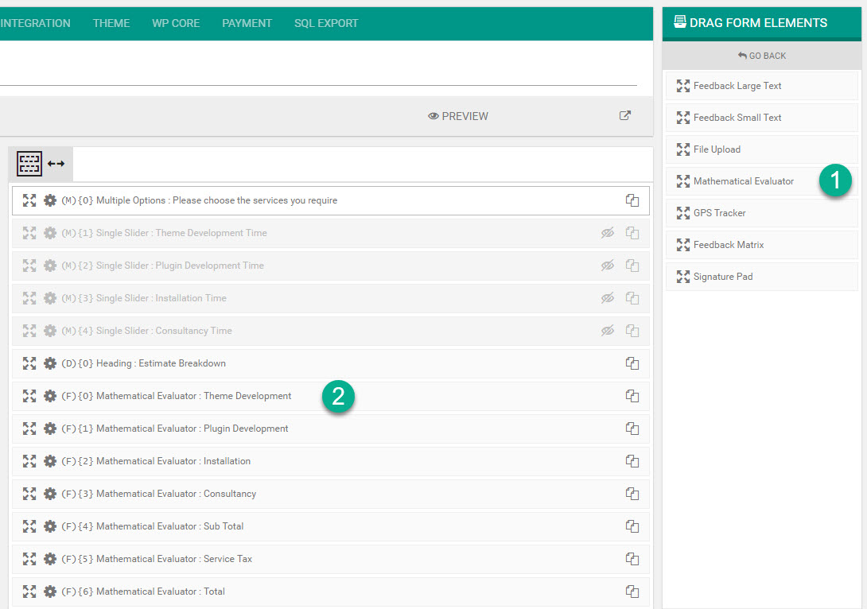Toggle visibility of Plugin Development Time slider

point(608,266)
